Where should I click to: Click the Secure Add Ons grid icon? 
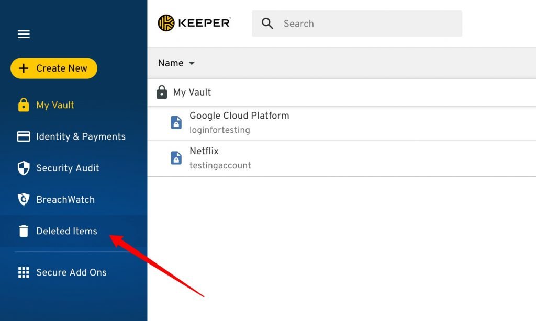click(x=24, y=272)
